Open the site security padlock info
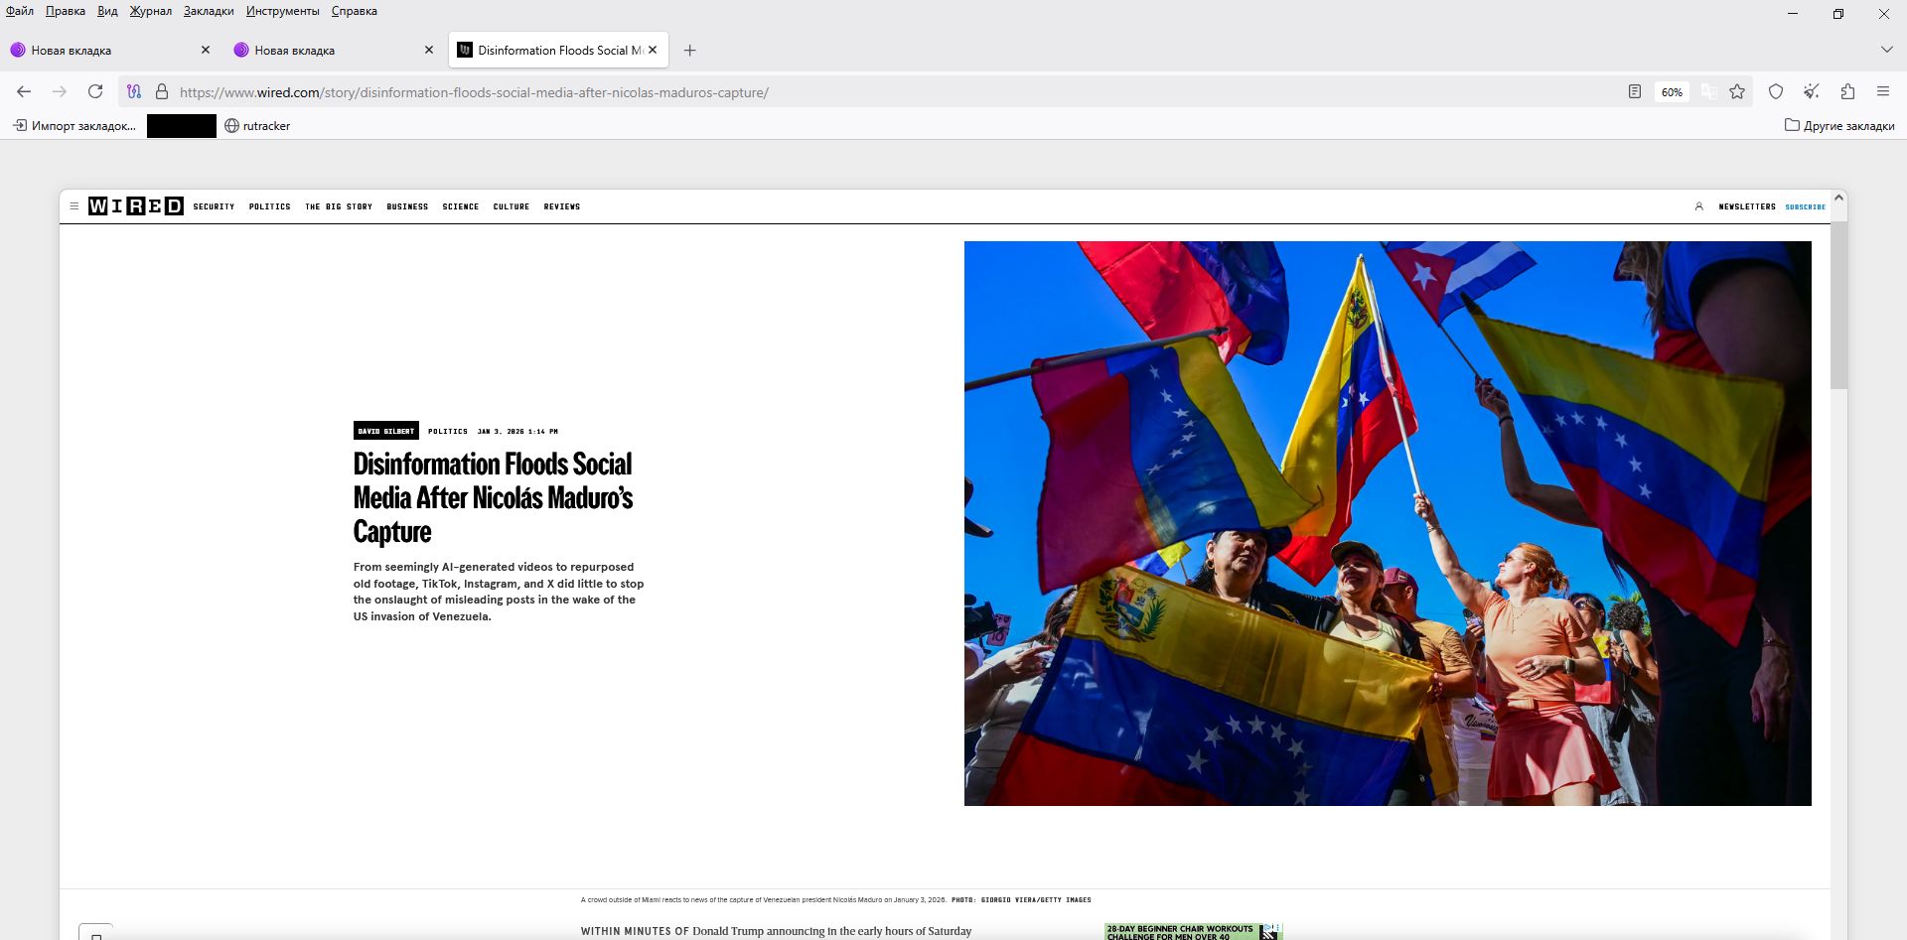This screenshot has width=1907, height=940. (162, 92)
